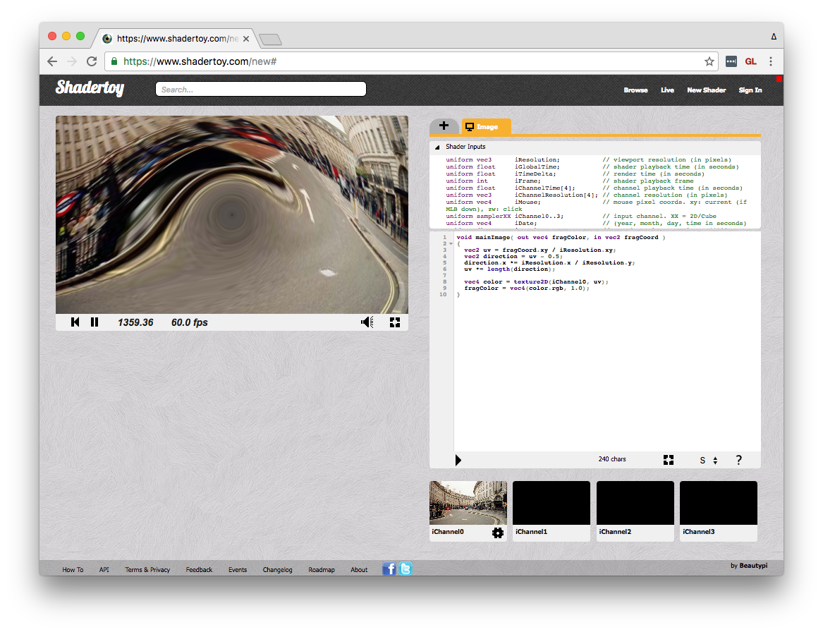Click the 240 chars counter
Image resolution: width=823 pixels, height=632 pixels.
pyautogui.click(x=612, y=459)
